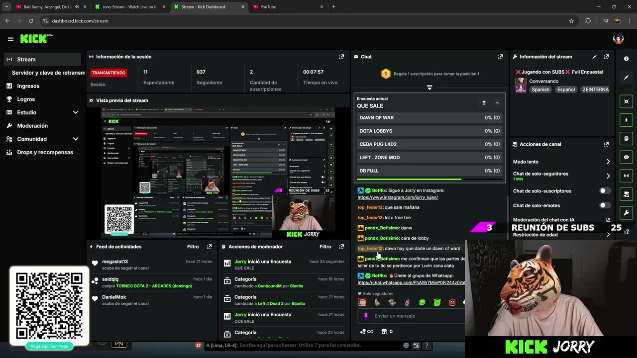Click the info icon in right sidebar

pyautogui.click(x=626, y=59)
